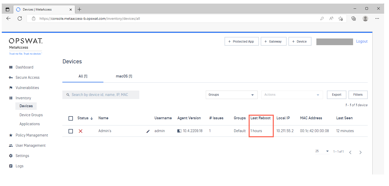Open Vulnerabilities menu item
Screen dimensions: 389x186
[x=27, y=88]
